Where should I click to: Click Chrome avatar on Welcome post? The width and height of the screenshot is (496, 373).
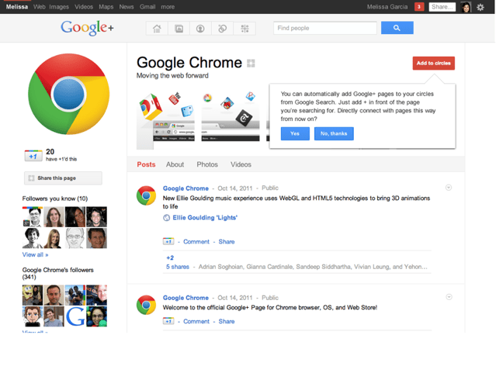[x=146, y=305]
